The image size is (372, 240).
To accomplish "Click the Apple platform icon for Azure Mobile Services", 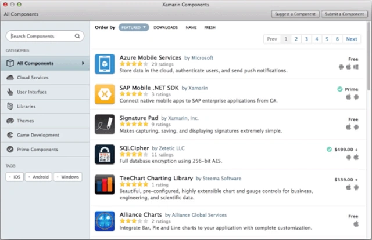I will [x=349, y=67].
